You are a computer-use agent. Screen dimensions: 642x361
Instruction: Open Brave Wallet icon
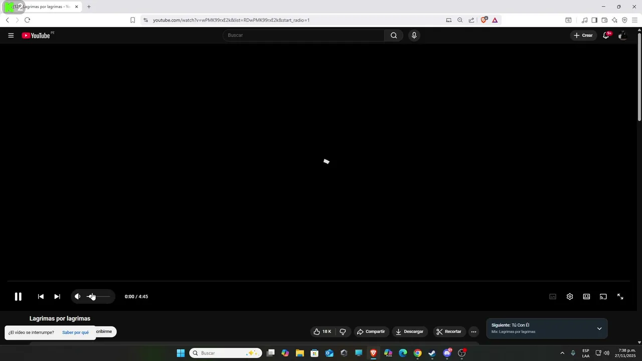click(604, 20)
